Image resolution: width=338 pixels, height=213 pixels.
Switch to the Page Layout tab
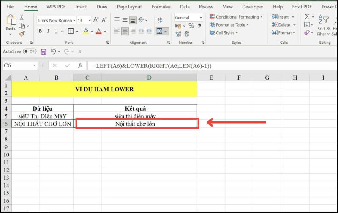[129, 7]
